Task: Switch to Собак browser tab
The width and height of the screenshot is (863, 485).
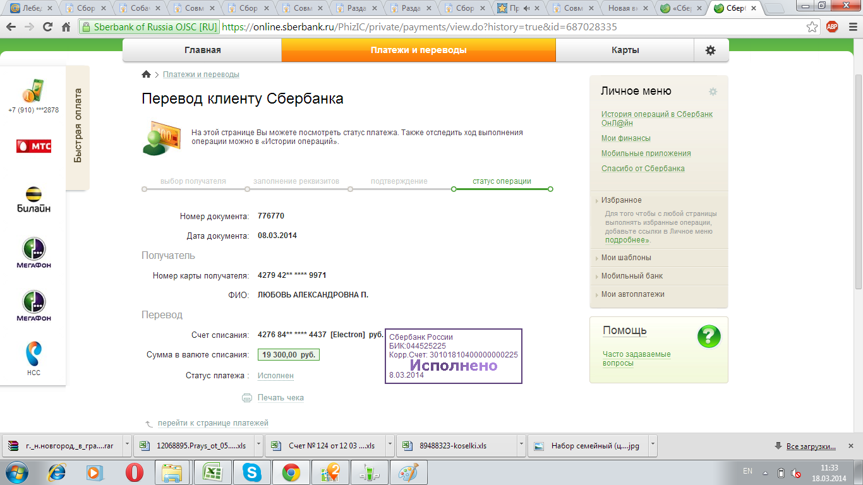Action: click(142, 8)
